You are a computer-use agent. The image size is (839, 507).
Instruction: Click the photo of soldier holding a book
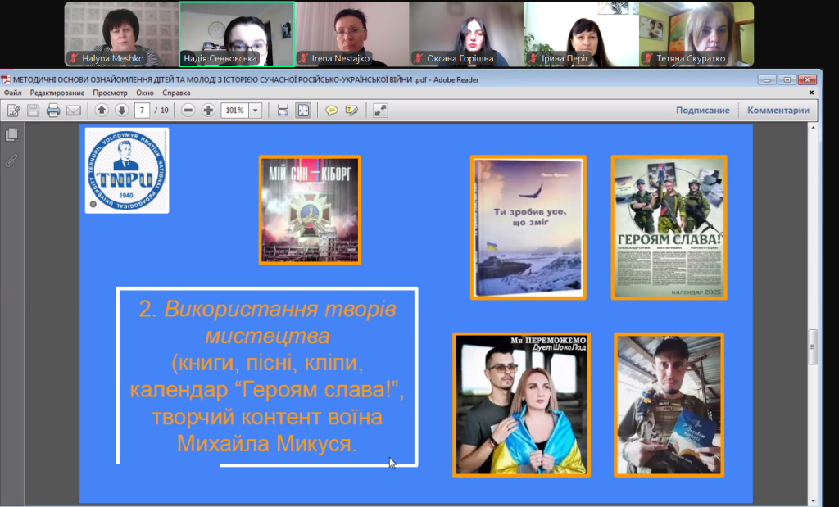tap(669, 405)
